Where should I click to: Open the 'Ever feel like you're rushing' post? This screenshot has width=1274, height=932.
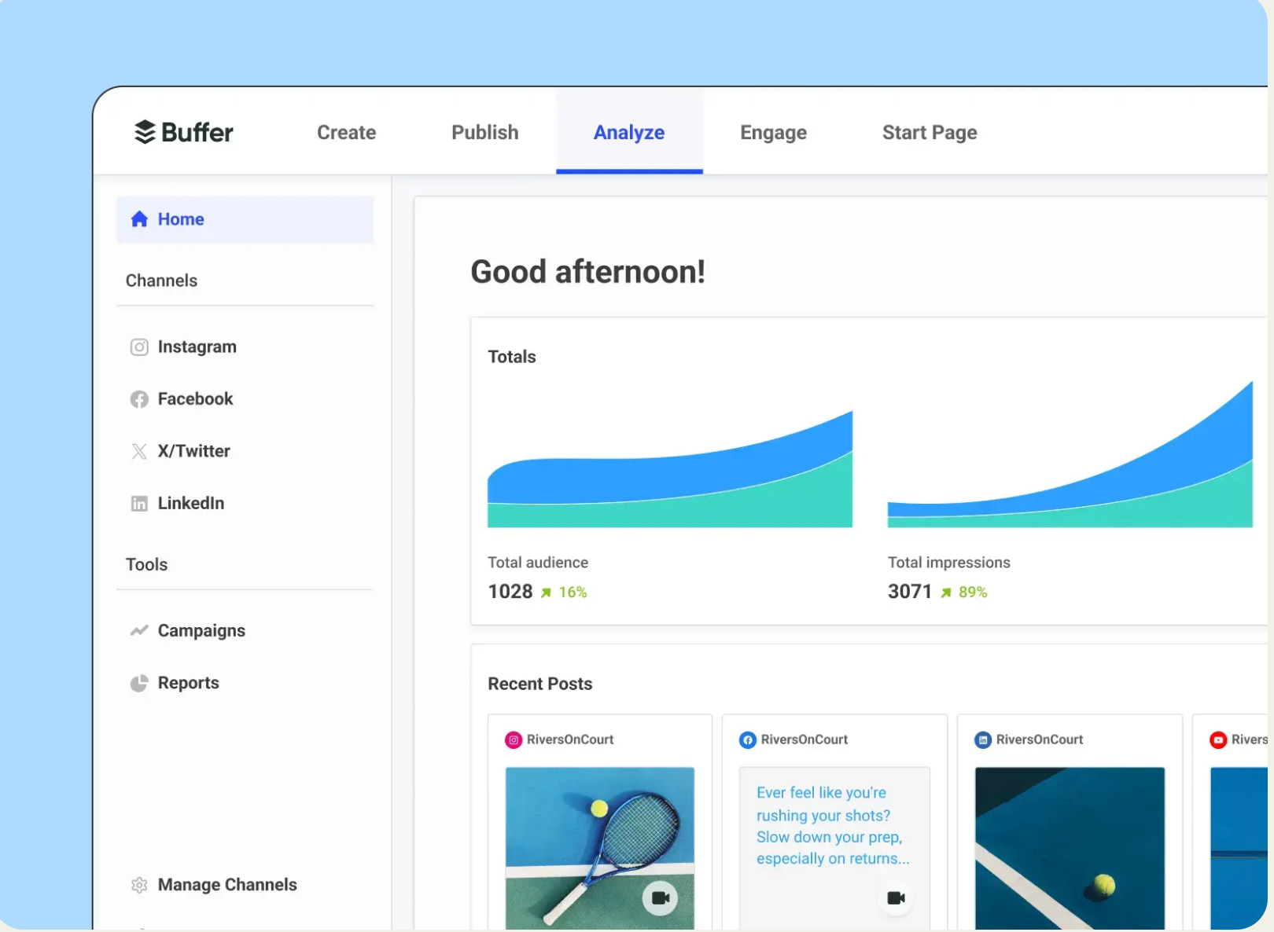834,849
